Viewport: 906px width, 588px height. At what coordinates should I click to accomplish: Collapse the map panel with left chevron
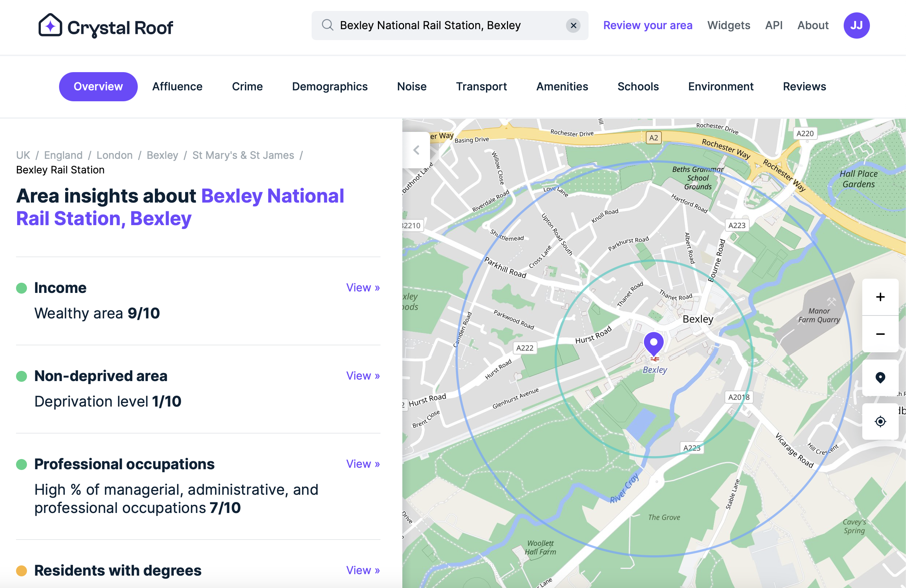tap(416, 150)
